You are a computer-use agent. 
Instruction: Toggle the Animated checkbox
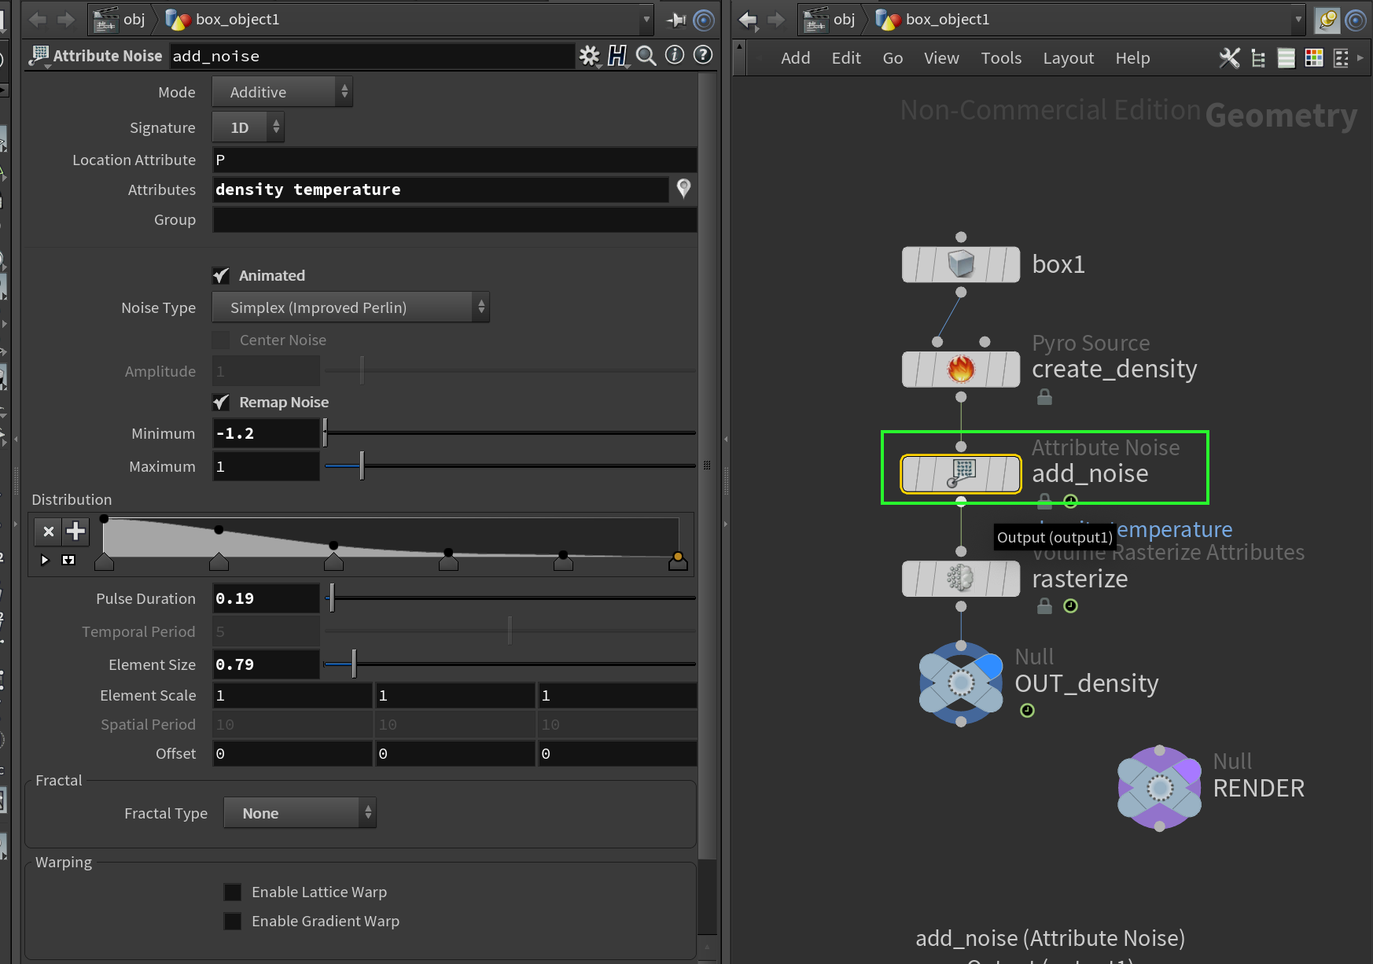(x=221, y=275)
